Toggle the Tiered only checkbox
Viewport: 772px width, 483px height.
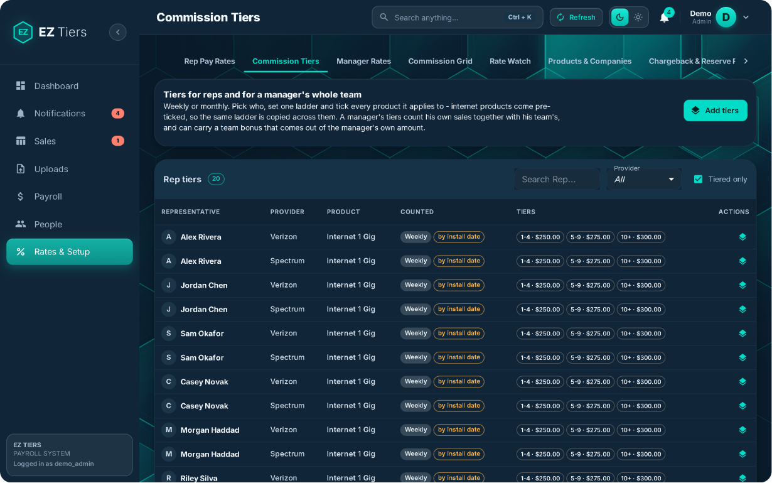[x=698, y=179]
